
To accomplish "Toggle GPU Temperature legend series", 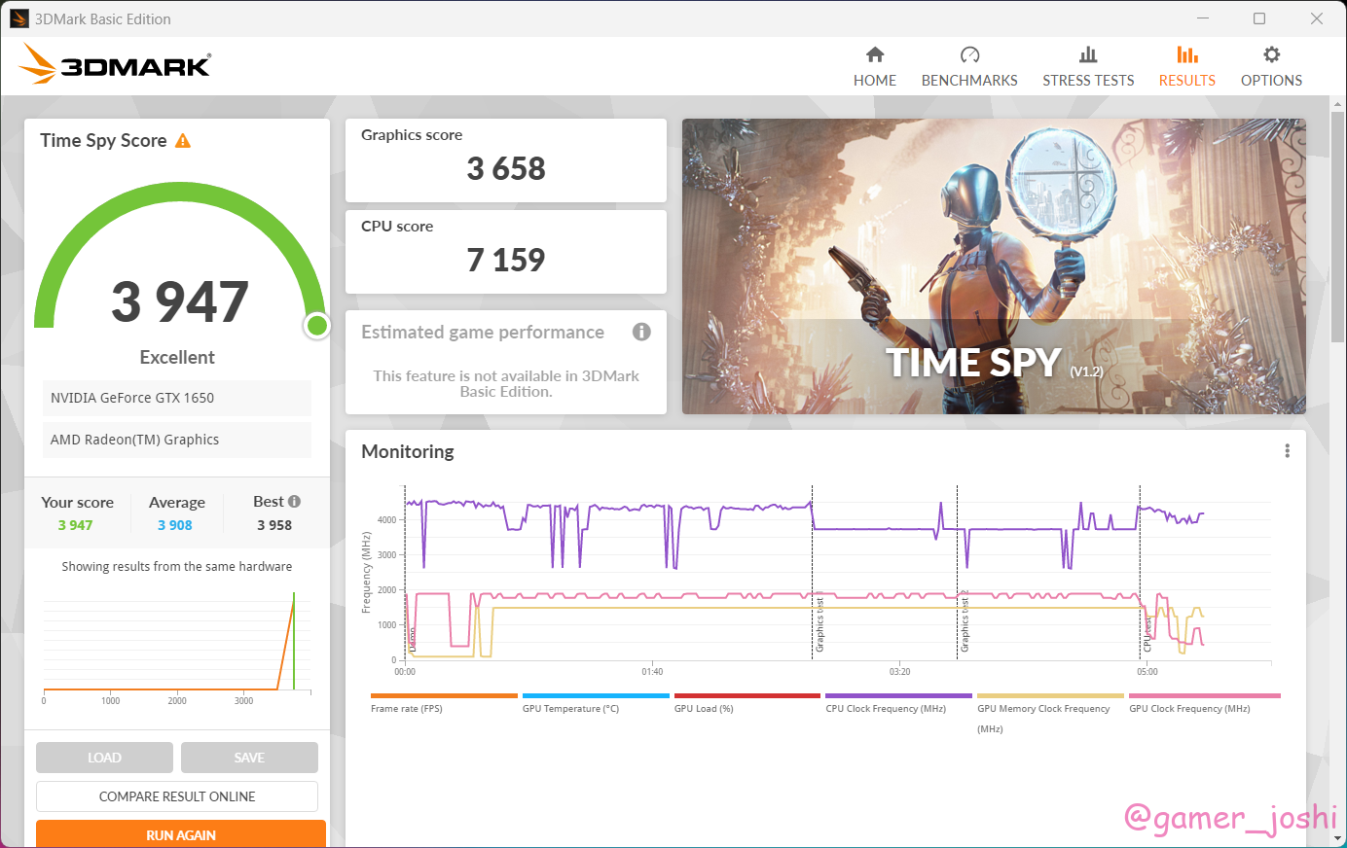I will pyautogui.click(x=570, y=709).
